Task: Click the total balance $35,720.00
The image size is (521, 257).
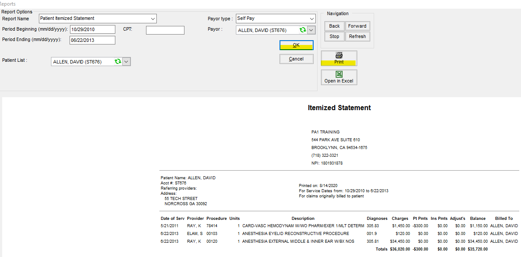Action: 477,249
